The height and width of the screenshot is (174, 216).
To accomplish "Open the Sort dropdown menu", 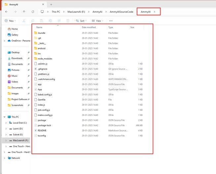I will (x=81, y=21).
